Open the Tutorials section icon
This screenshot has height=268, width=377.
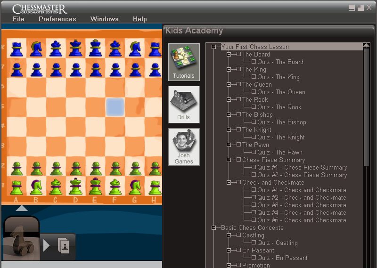(x=184, y=62)
